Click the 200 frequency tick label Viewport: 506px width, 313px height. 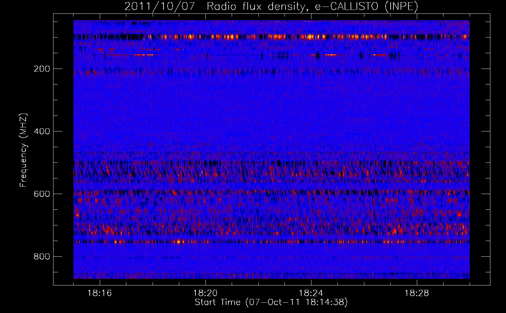(42, 69)
